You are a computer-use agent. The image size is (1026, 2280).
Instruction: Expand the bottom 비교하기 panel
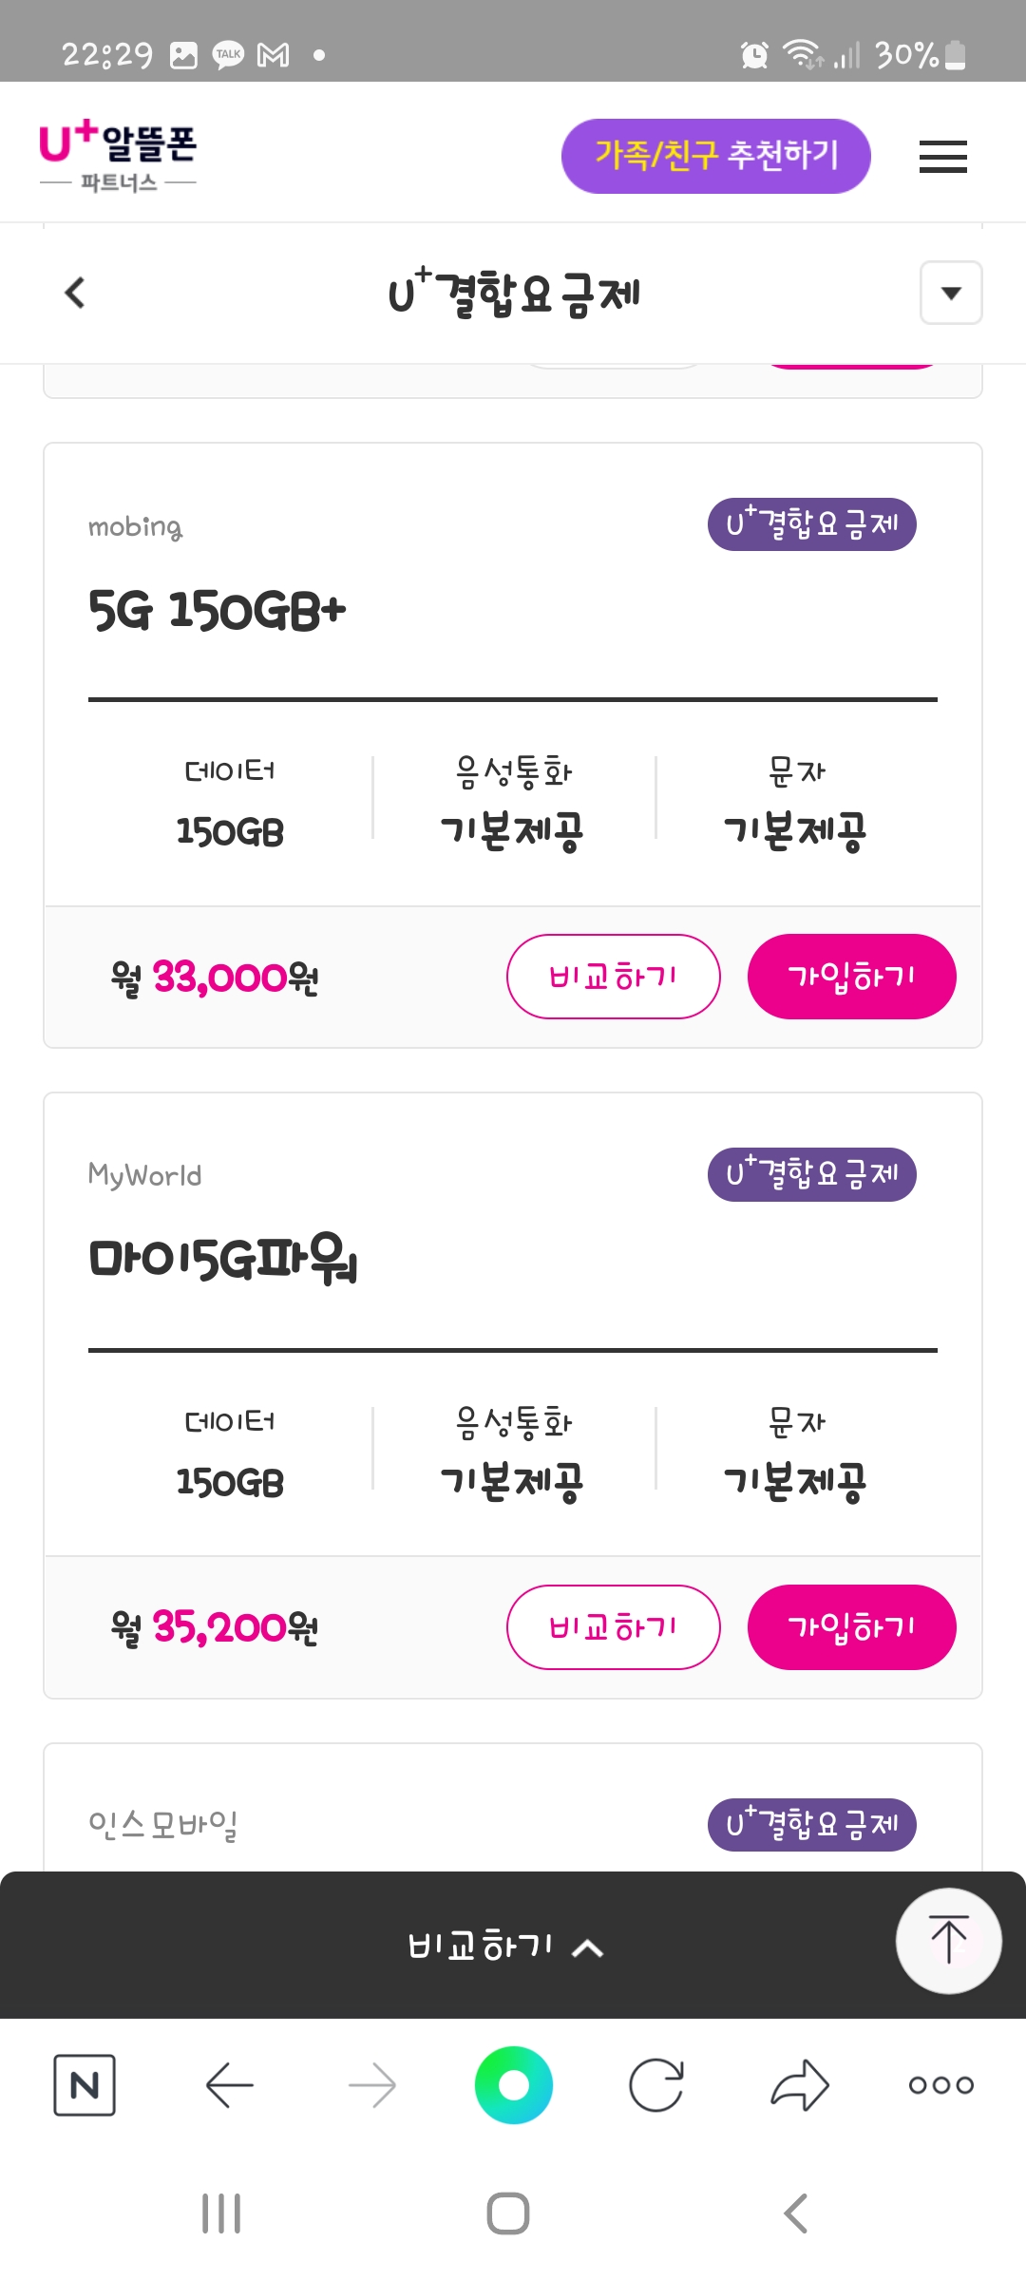pyautogui.click(x=505, y=1946)
